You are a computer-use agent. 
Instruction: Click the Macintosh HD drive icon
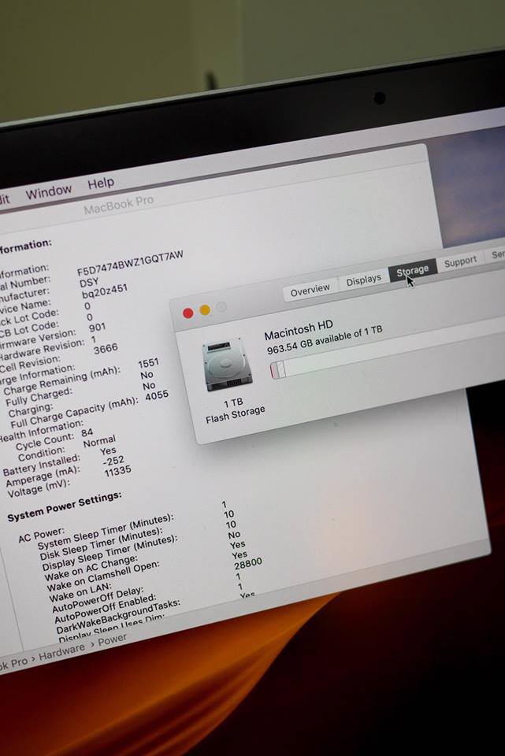(x=227, y=365)
